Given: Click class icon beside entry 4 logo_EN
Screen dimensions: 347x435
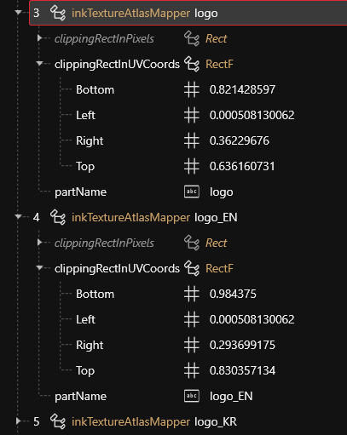Looking at the screenshot, I should click(x=58, y=217).
